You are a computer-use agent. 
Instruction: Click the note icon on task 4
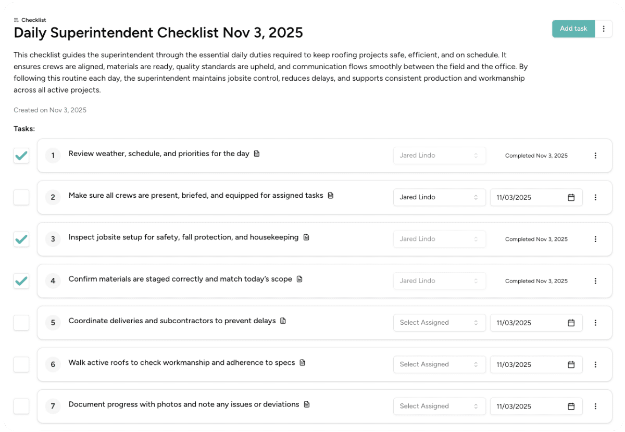coord(299,279)
